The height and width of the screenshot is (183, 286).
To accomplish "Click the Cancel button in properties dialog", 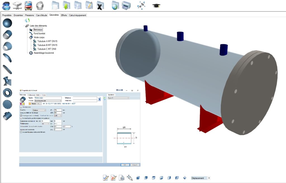I will pos(135,165).
